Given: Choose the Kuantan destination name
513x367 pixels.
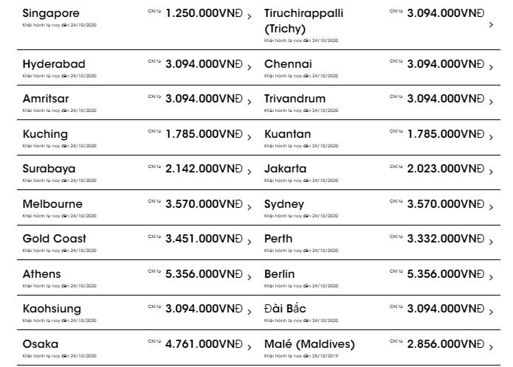Looking at the screenshot, I should click(288, 134).
